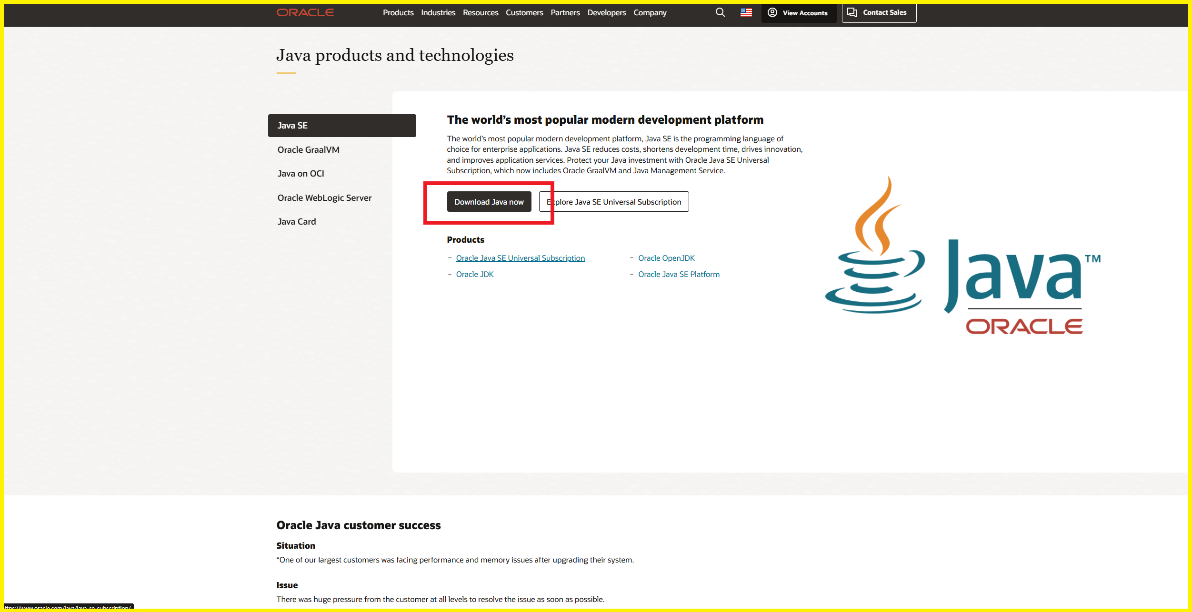Expand the Developers menu
This screenshot has width=1192, height=612.
pos(606,12)
